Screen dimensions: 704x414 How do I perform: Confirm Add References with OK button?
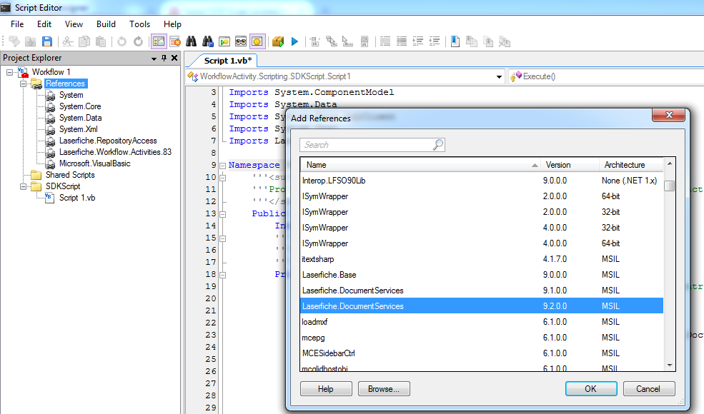pos(591,389)
